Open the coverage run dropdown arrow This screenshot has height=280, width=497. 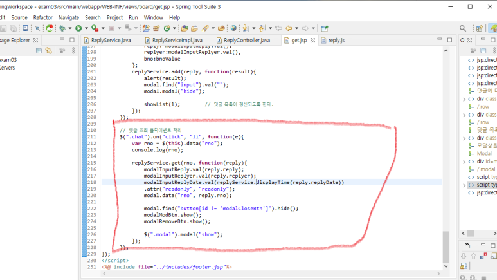click(103, 28)
